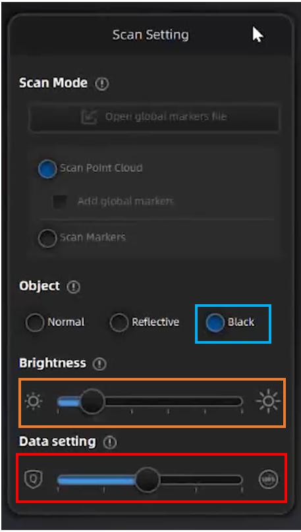Select the Scan Point Cloud radio button
This screenshot has width=301, height=532.
[47, 169]
